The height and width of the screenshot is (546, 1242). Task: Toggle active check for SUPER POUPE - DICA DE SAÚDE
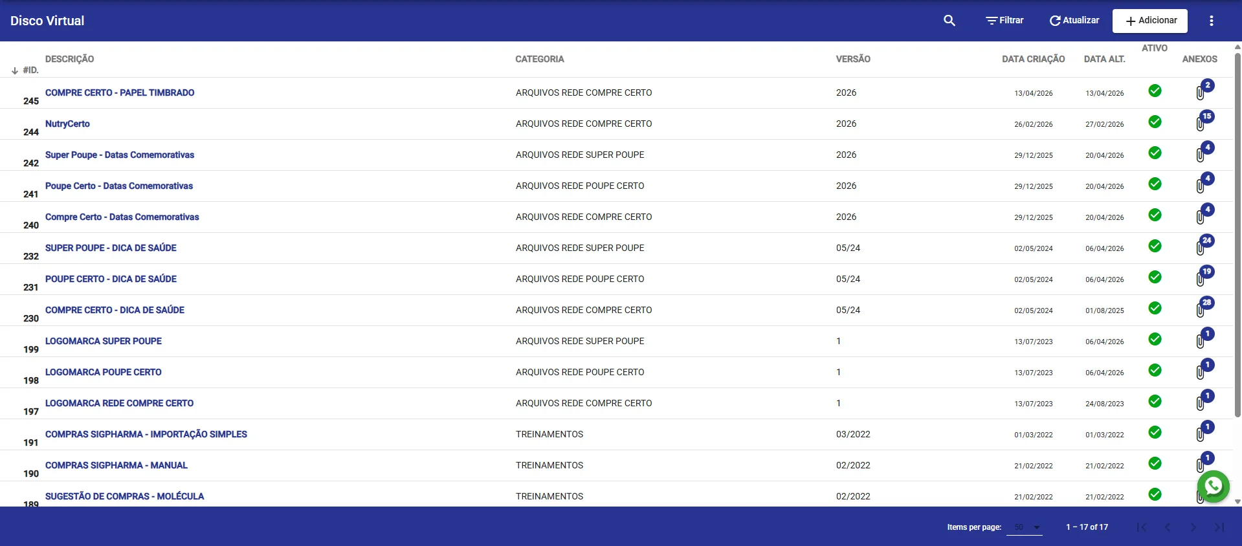click(1155, 246)
